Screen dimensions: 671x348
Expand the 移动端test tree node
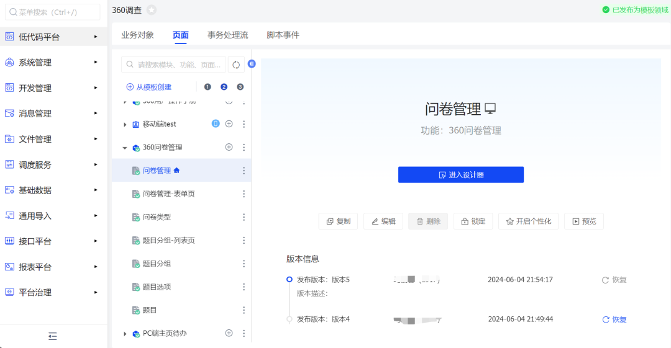[x=125, y=125]
